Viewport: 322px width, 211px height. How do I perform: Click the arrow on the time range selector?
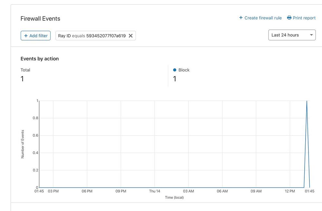point(311,35)
